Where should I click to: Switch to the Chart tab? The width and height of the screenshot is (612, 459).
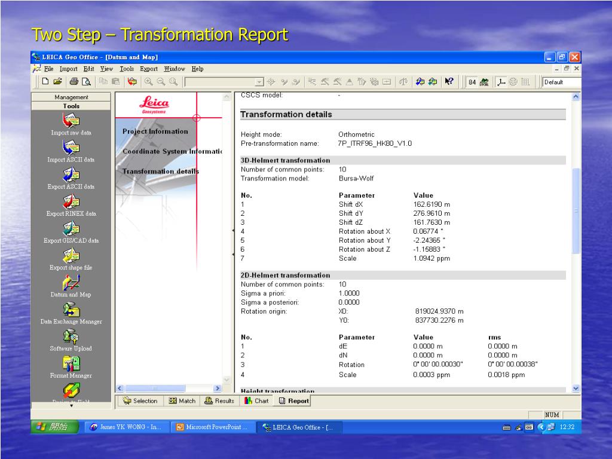pyautogui.click(x=256, y=401)
